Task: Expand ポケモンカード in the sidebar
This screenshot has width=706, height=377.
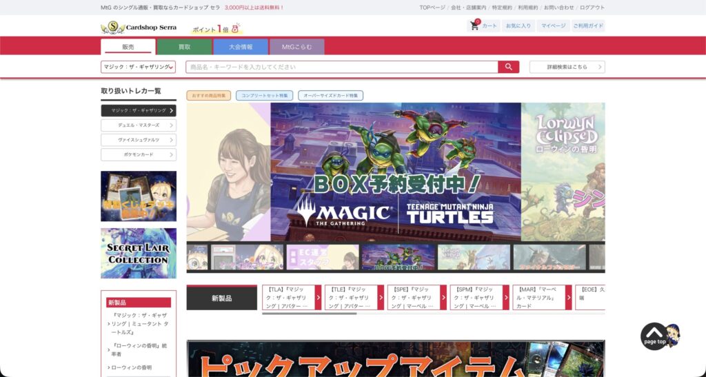Action: [x=139, y=154]
